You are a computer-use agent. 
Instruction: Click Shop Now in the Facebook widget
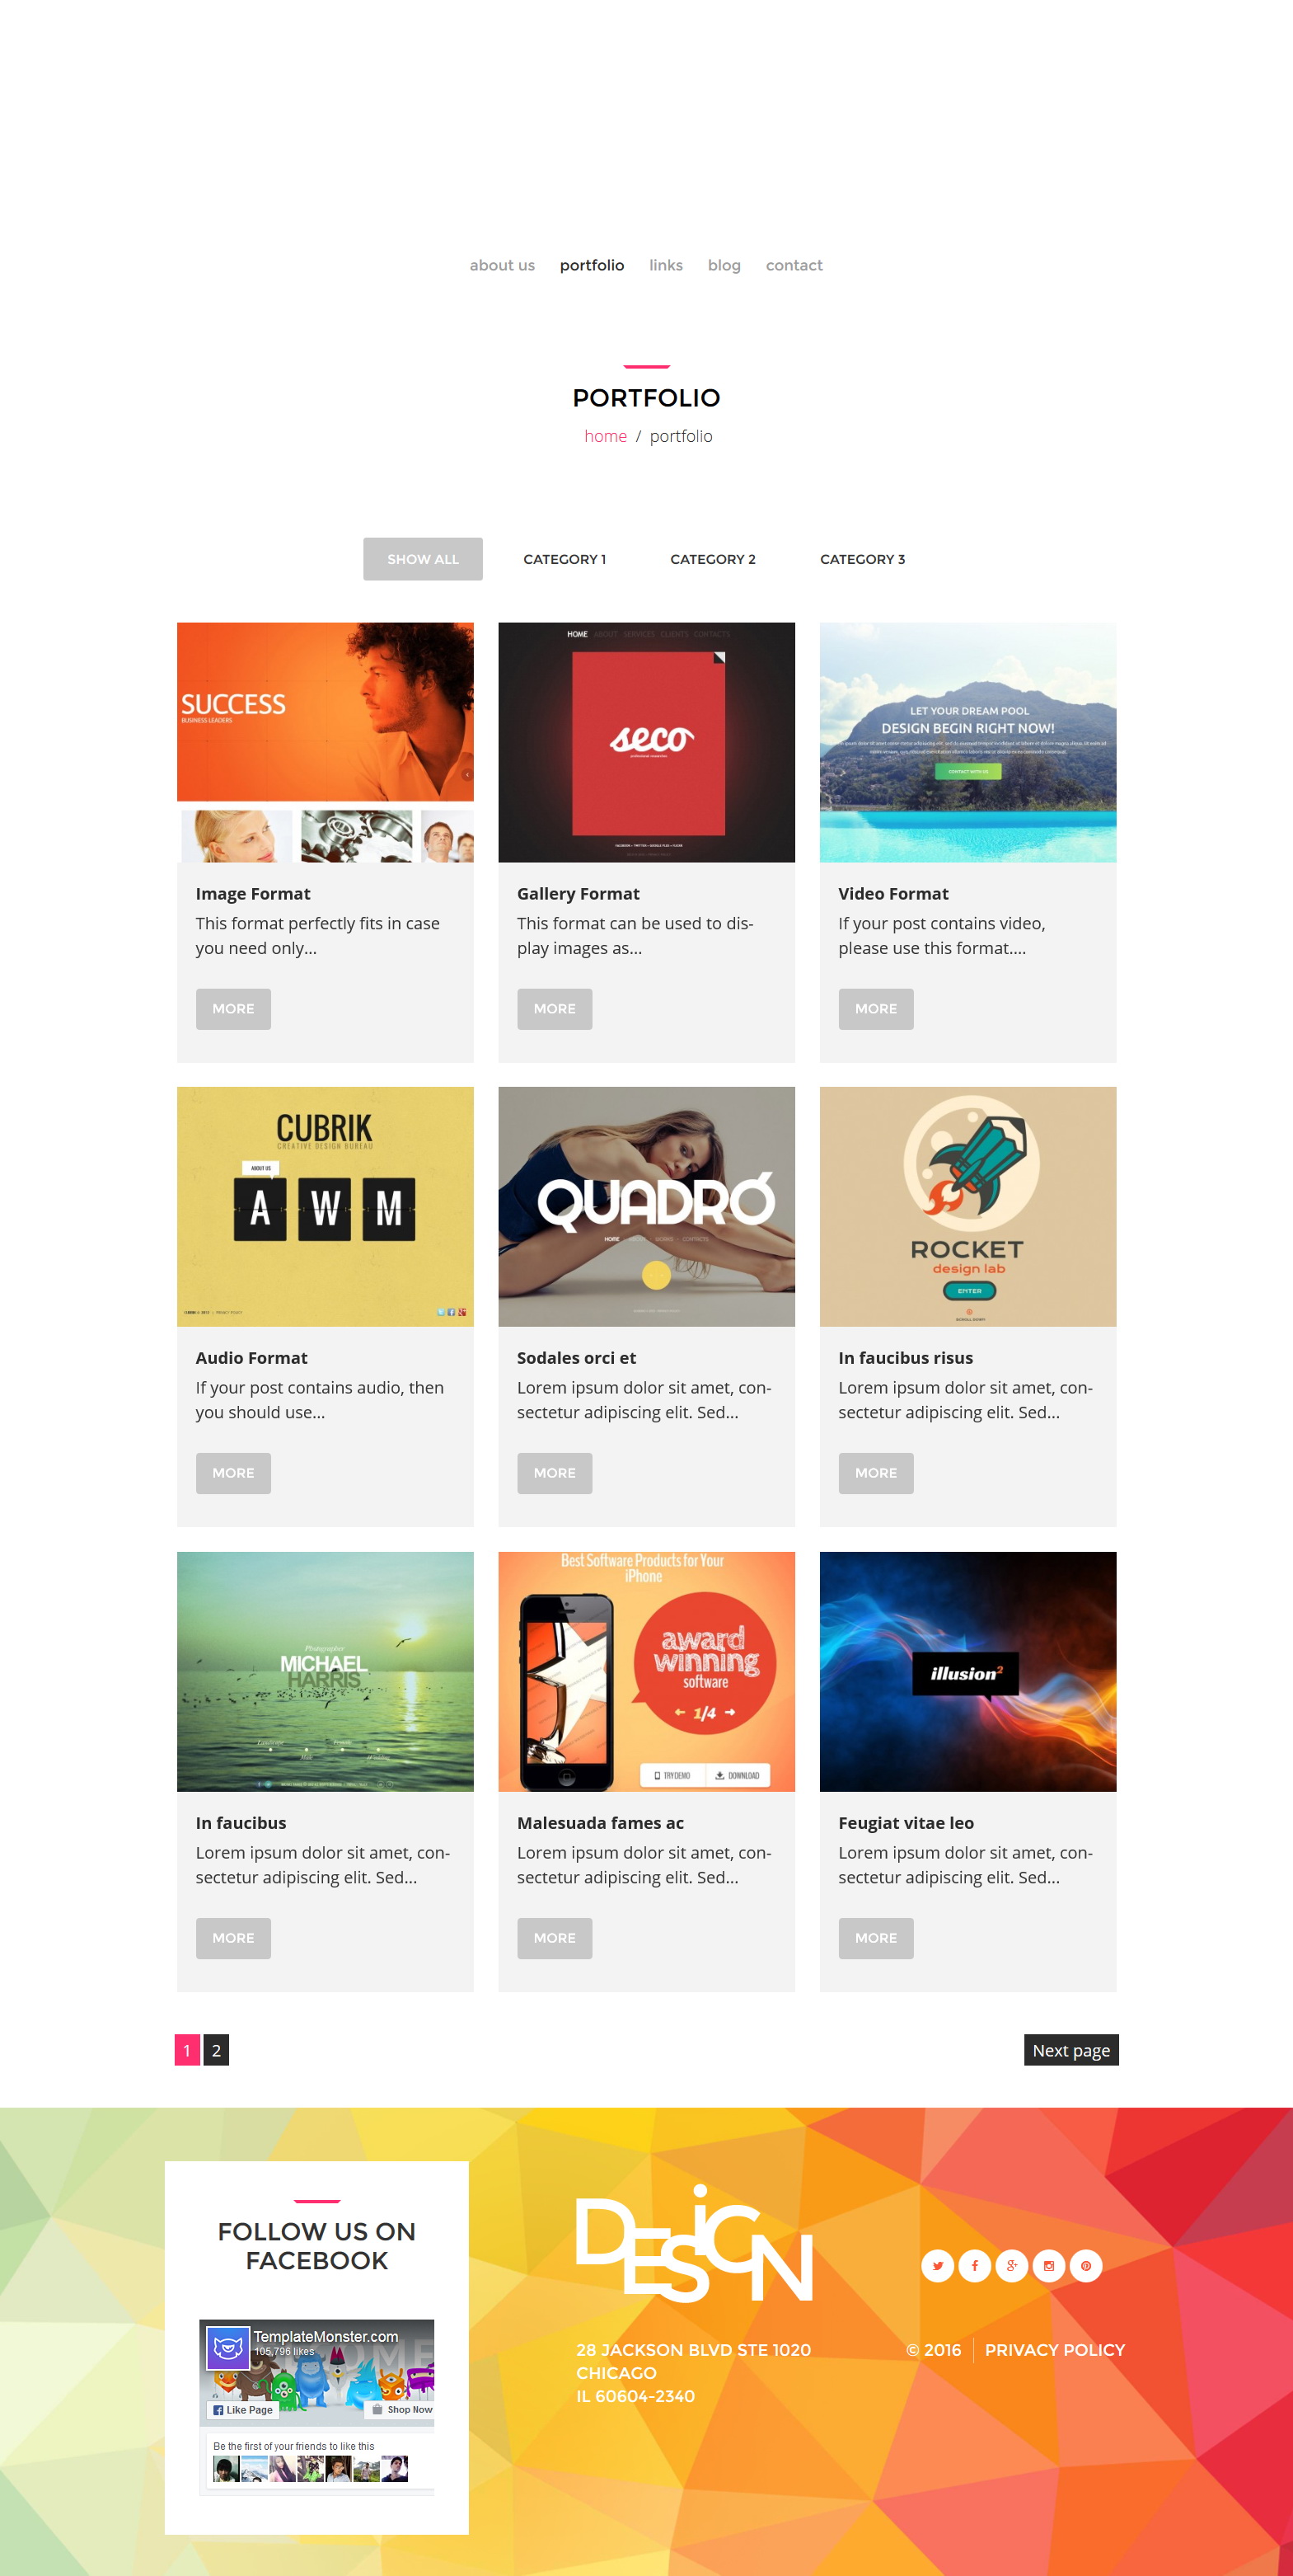pyautogui.click(x=403, y=2410)
